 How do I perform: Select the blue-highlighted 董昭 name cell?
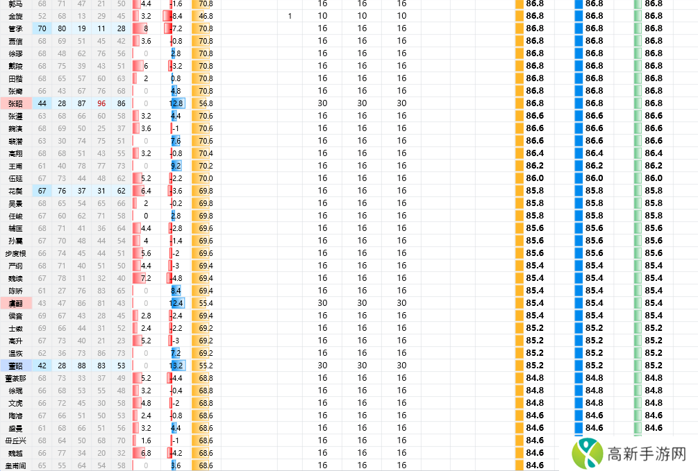click(x=15, y=366)
